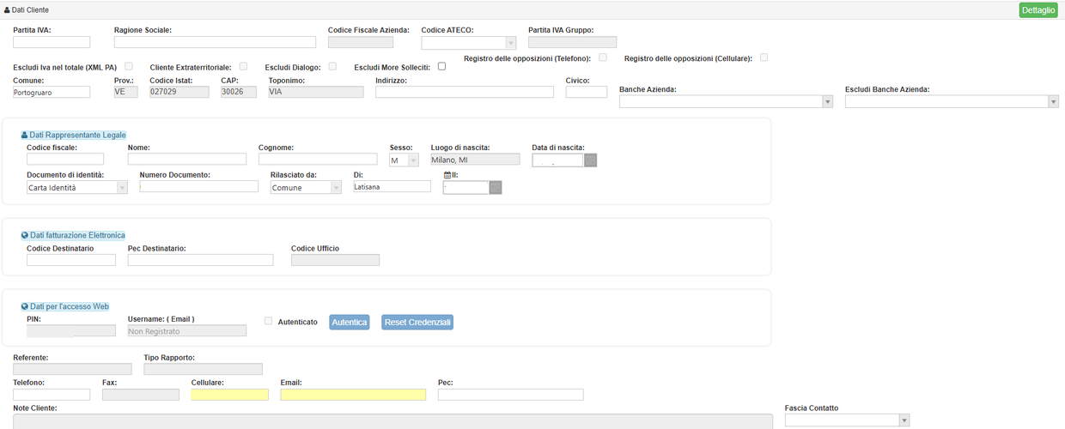Click the PIN field
Viewport: 1065px width, 429px height.
coord(71,330)
